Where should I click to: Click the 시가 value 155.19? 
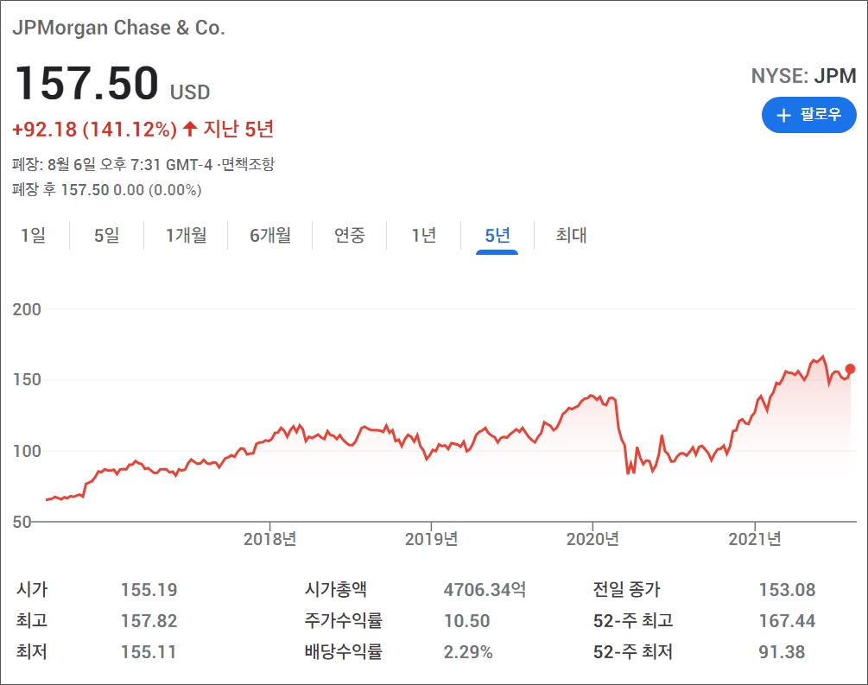[149, 590]
